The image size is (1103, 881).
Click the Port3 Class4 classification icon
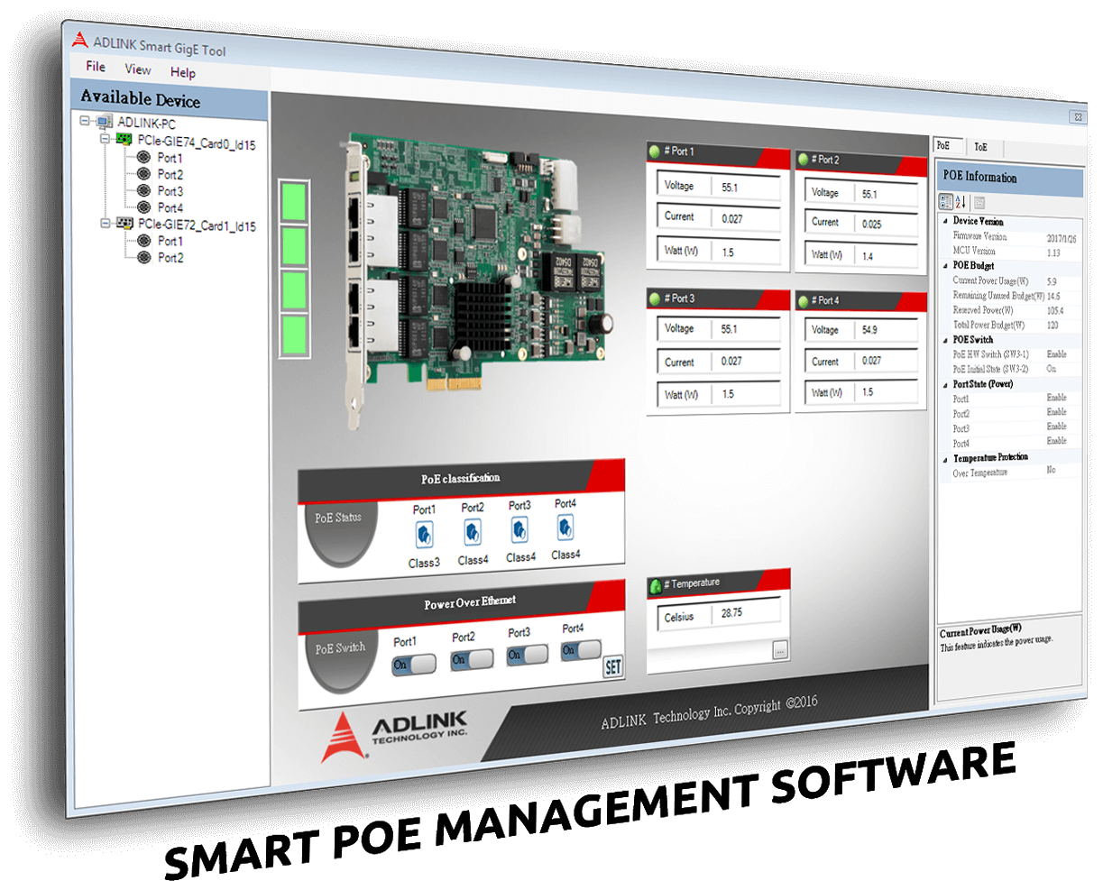click(520, 529)
